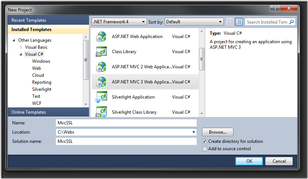Image resolution: width=308 pixels, height=179 pixels.
Task: Click the ASP.NET MVC 3 Web Application icon
Action: (x=101, y=82)
